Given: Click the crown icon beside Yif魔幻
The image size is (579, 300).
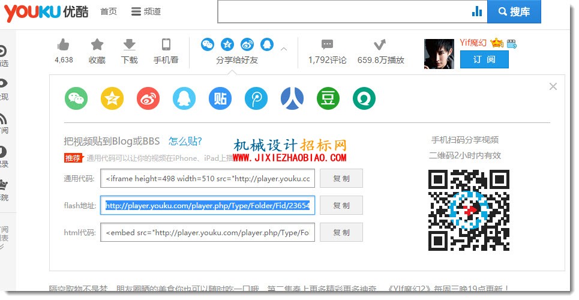Looking at the screenshot, I should (x=497, y=43).
